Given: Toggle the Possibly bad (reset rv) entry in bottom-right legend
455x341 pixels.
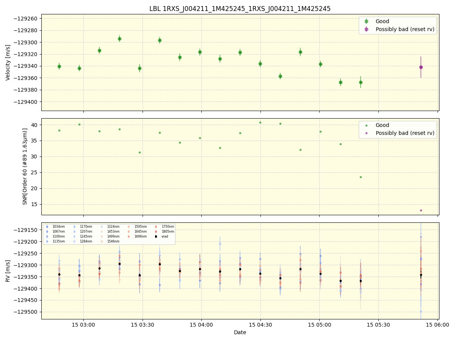Looking at the screenshot, I should [403, 133].
